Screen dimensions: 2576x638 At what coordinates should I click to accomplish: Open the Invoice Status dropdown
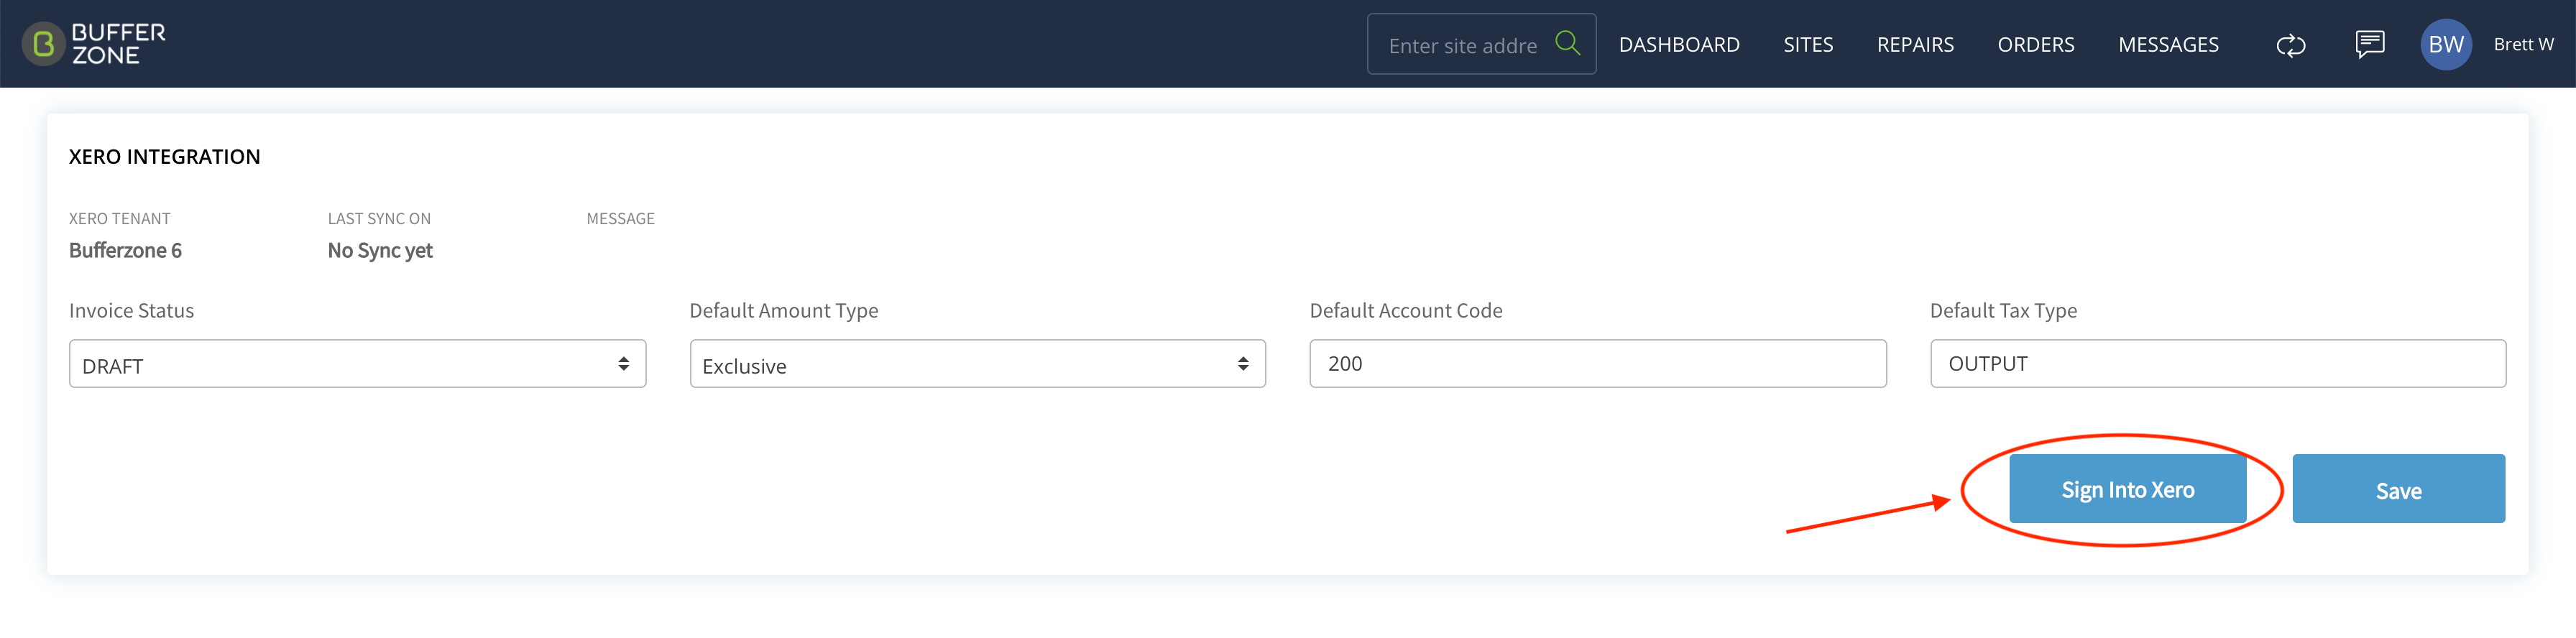(x=357, y=364)
